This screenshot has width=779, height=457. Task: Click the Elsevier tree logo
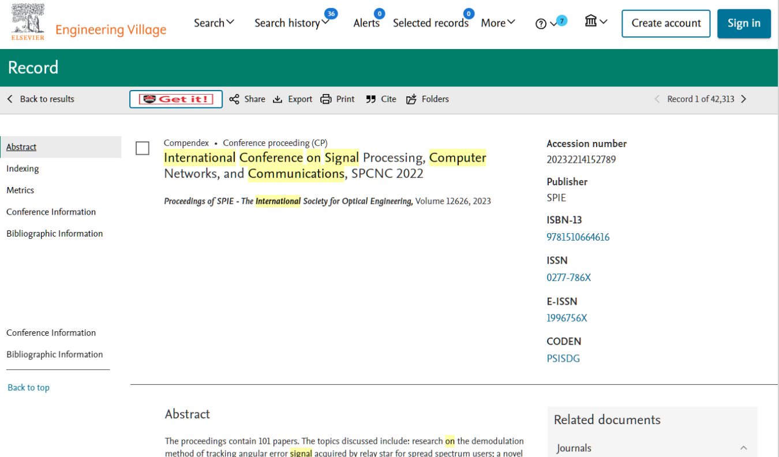pos(28,22)
